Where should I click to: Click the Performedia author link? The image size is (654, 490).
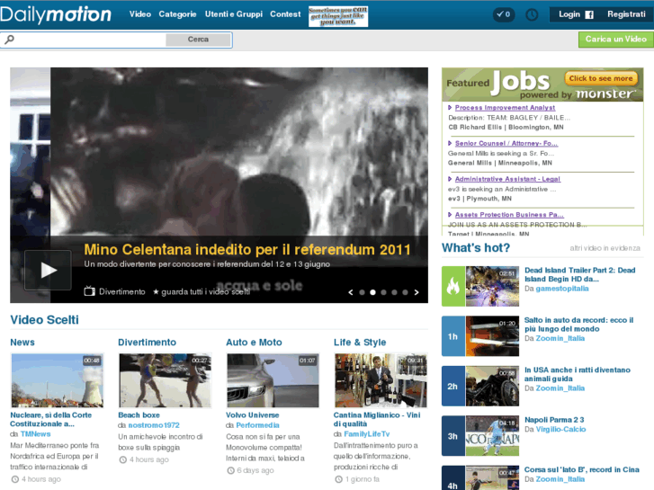258,425
